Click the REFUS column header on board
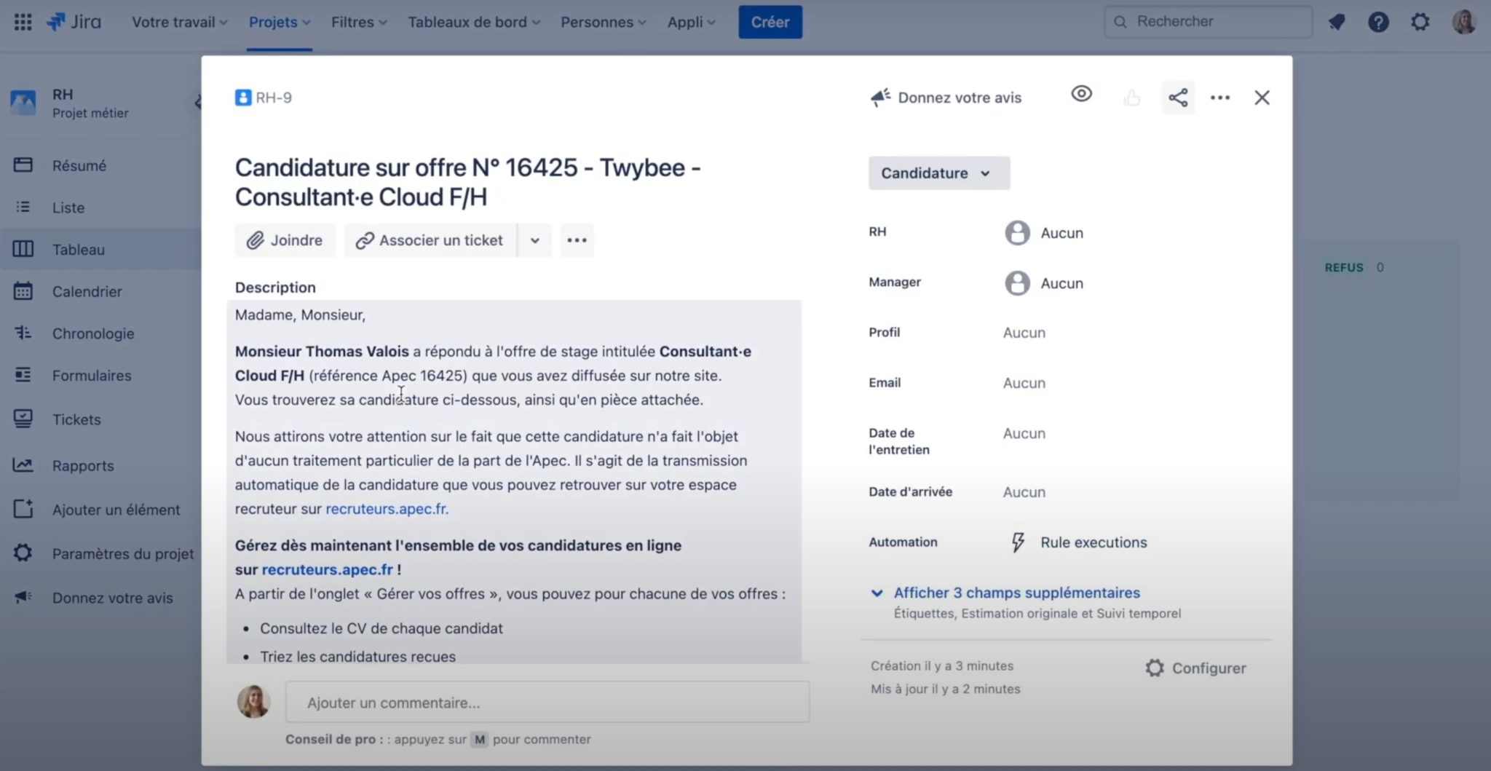This screenshot has height=771, width=1491. [1343, 268]
